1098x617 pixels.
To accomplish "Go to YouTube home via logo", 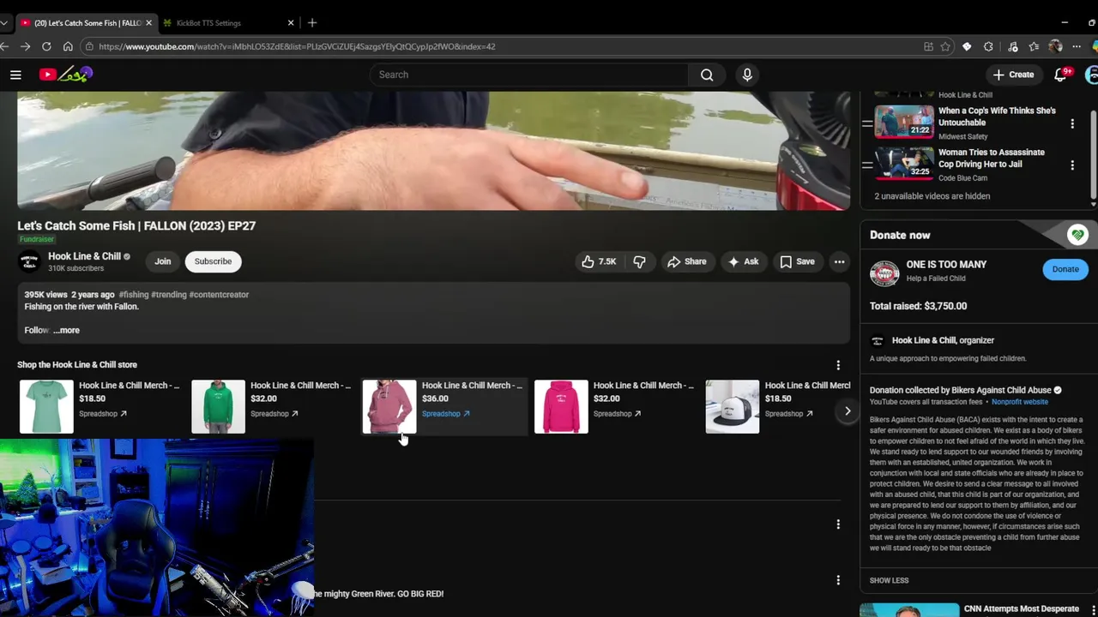I will tap(65, 75).
